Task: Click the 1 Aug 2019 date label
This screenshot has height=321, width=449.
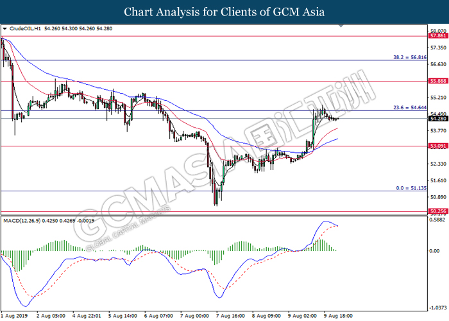Action: pos(14,316)
